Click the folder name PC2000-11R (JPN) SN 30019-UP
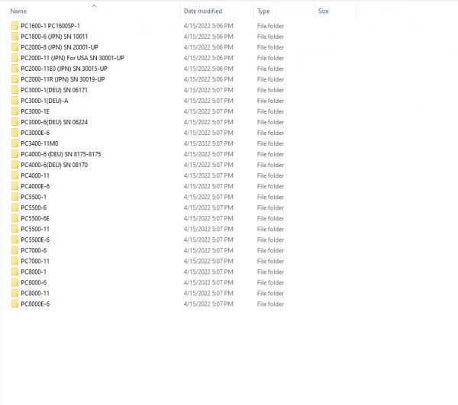Screen dimensions: 458x405 [x=63, y=79]
